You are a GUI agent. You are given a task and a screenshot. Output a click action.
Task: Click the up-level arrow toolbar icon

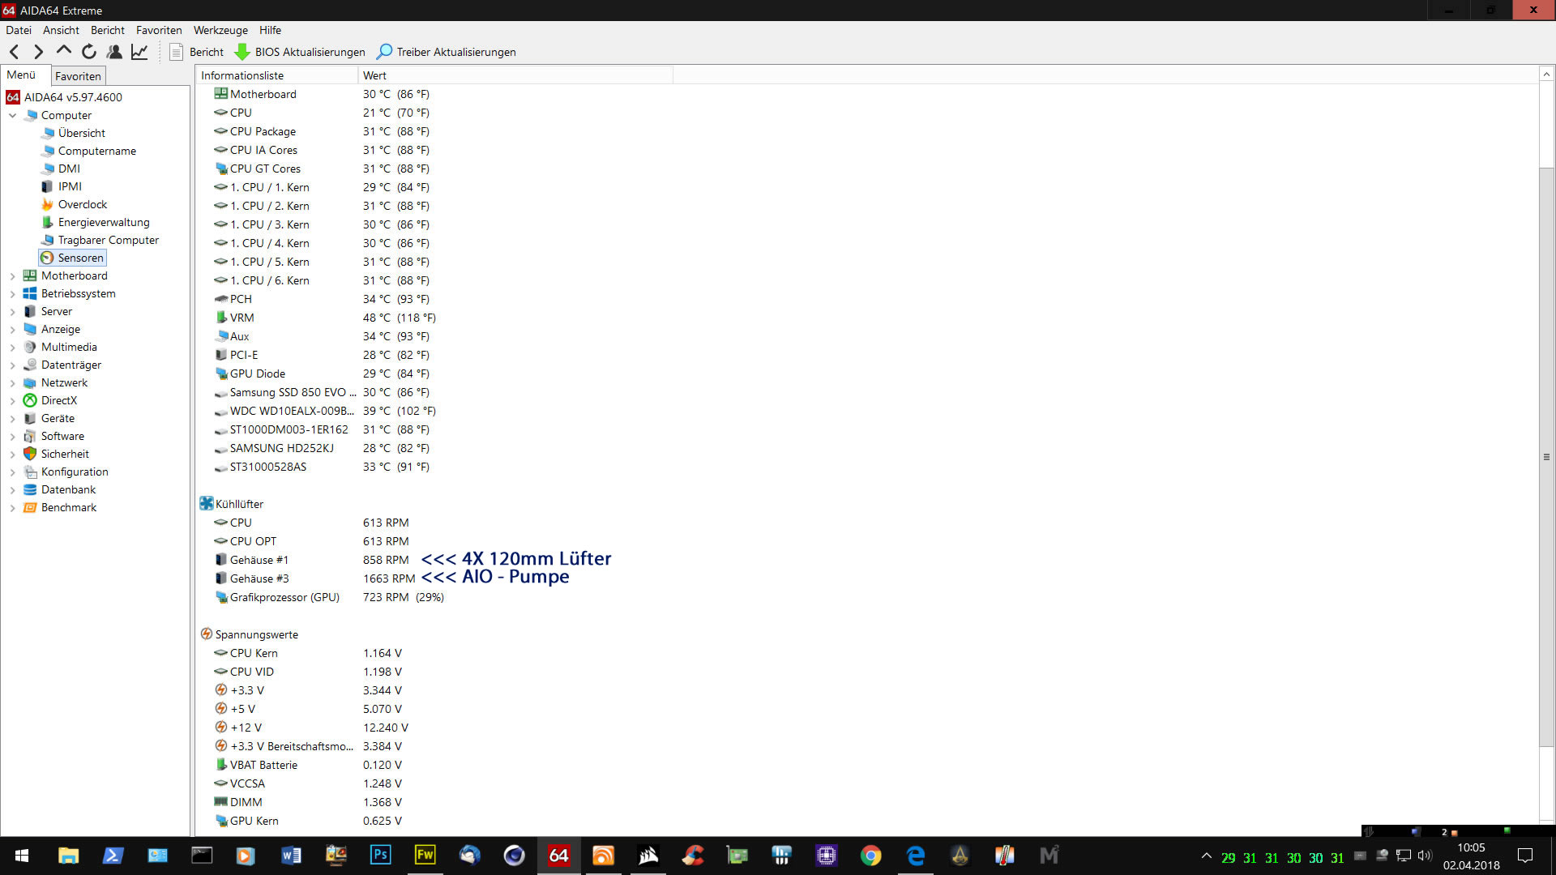coord(63,51)
